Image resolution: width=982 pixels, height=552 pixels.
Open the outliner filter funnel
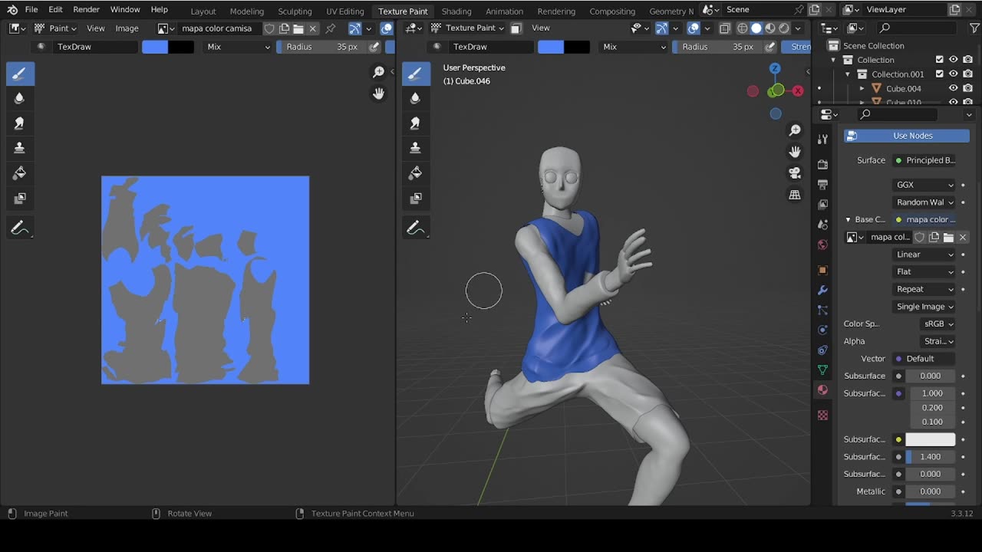pyautogui.click(x=974, y=28)
